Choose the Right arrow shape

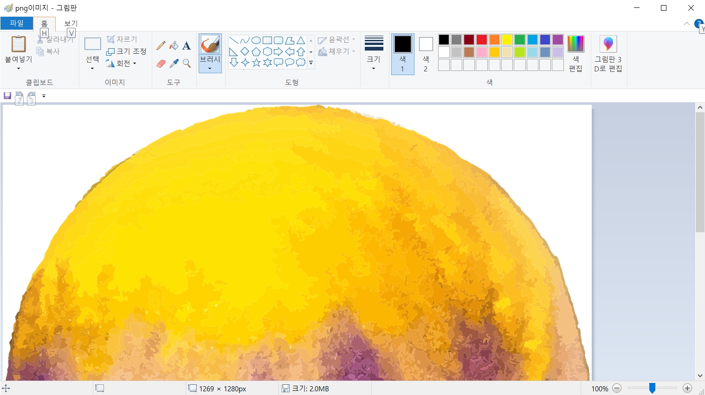[x=278, y=51]
